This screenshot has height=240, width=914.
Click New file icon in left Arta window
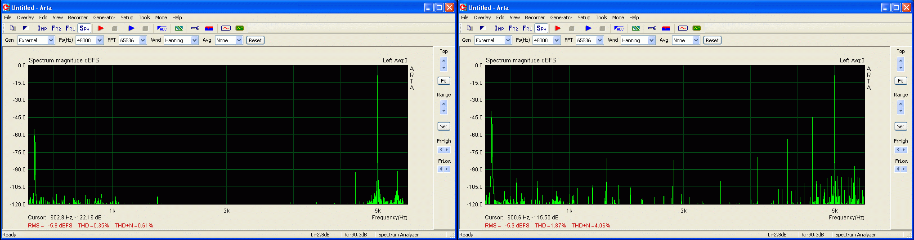pos(13,28)
